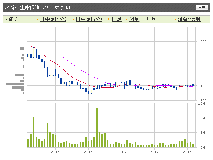Image resolution: width=213 pixels, height=160 pixels.
Task: Click the 株価チャート section label
Action: (16, 19)
